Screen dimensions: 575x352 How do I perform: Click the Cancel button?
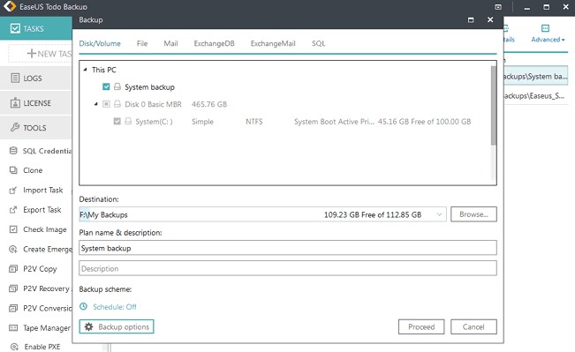[x=473, y=326]
